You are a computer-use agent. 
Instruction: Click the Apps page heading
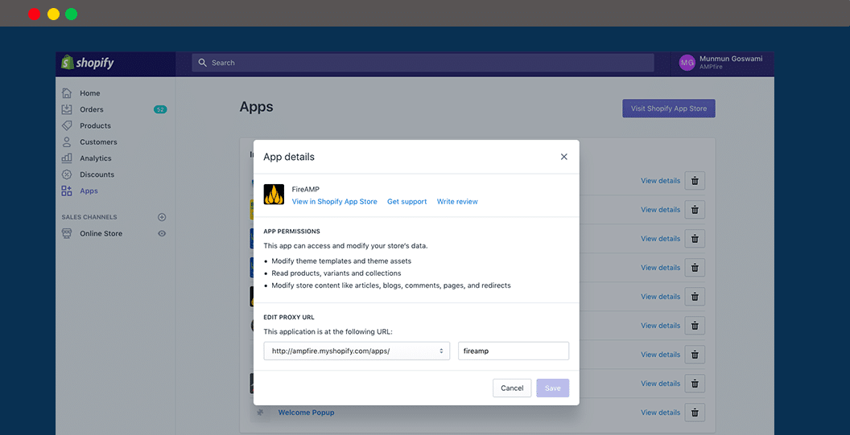pos(256,107)
